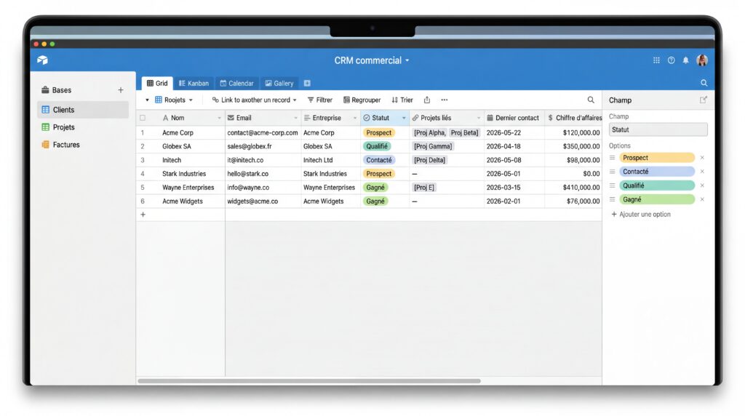Collapse views with the toolbar arrow

click(147, 100)
